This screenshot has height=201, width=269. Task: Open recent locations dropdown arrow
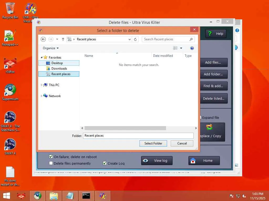tap(57, 39)
